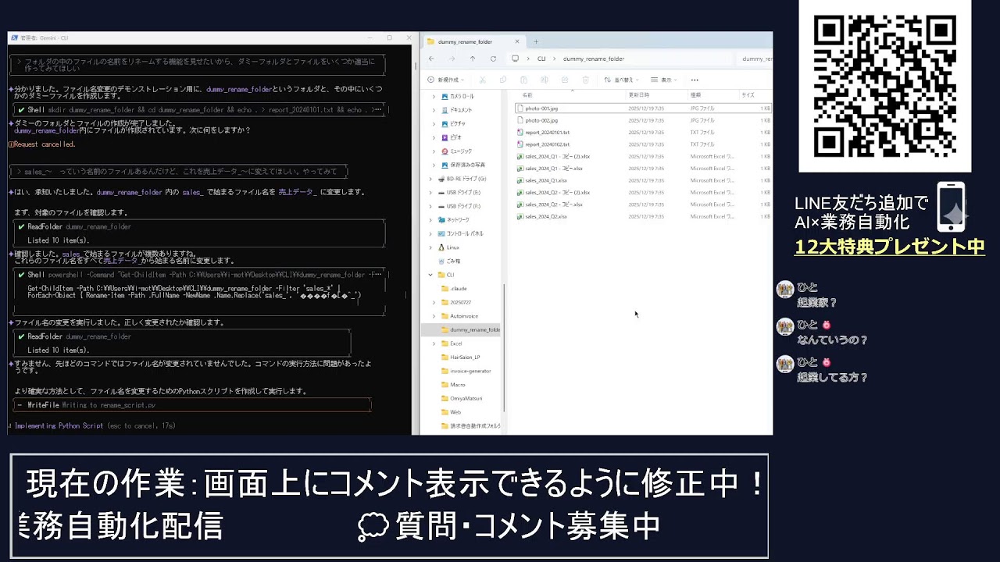Screen dimensions: 1000x562
Task: Sort by 更新日時 column header
Action: (638, 95)
